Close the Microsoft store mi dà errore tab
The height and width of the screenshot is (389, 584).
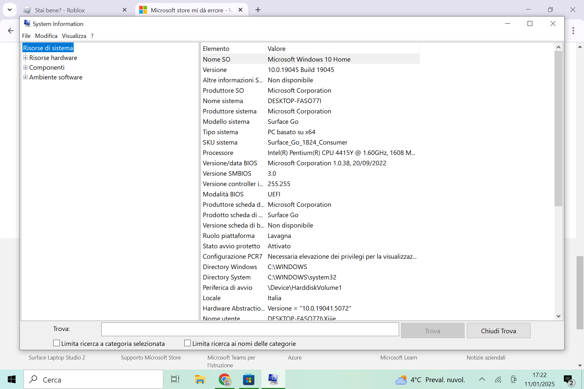pos(240,10)
